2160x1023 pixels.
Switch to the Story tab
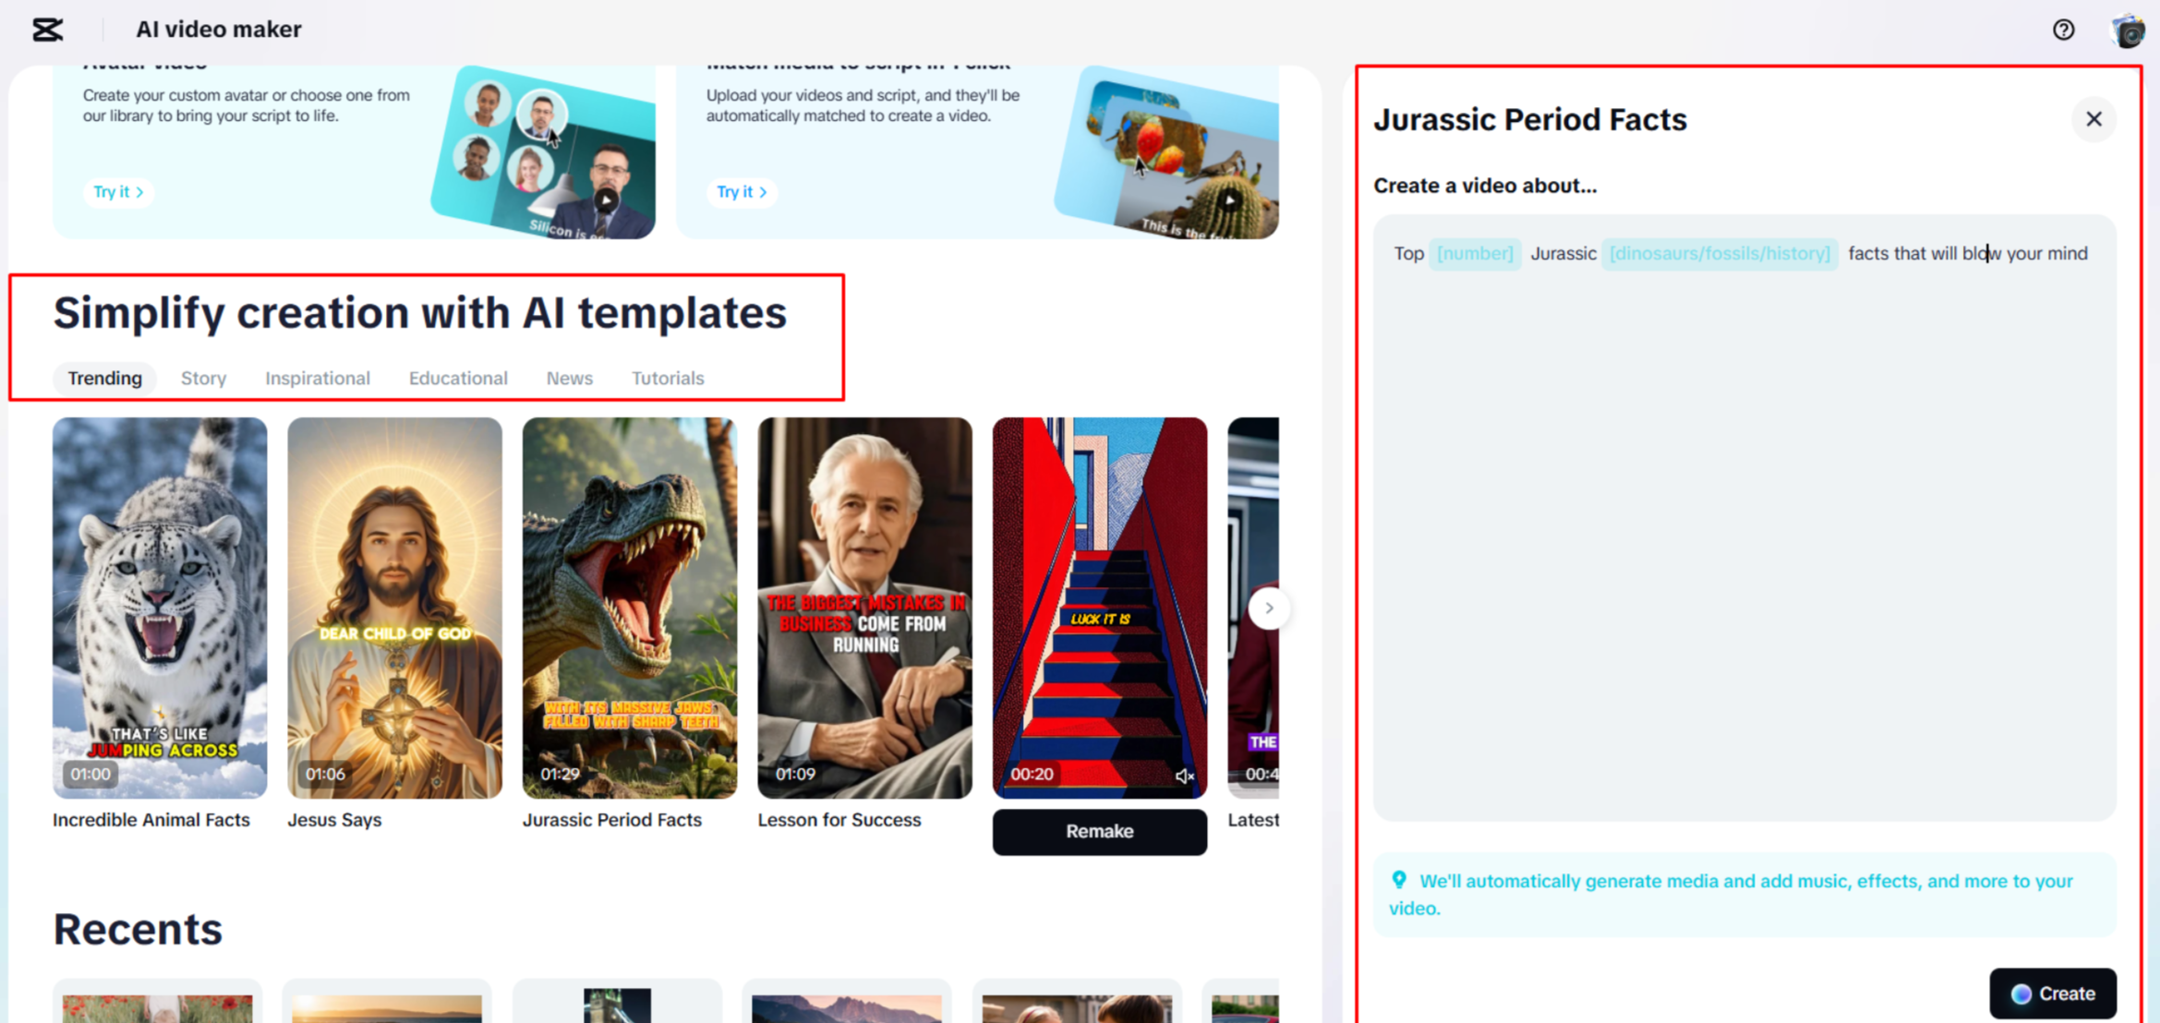[x=203, y=379]
